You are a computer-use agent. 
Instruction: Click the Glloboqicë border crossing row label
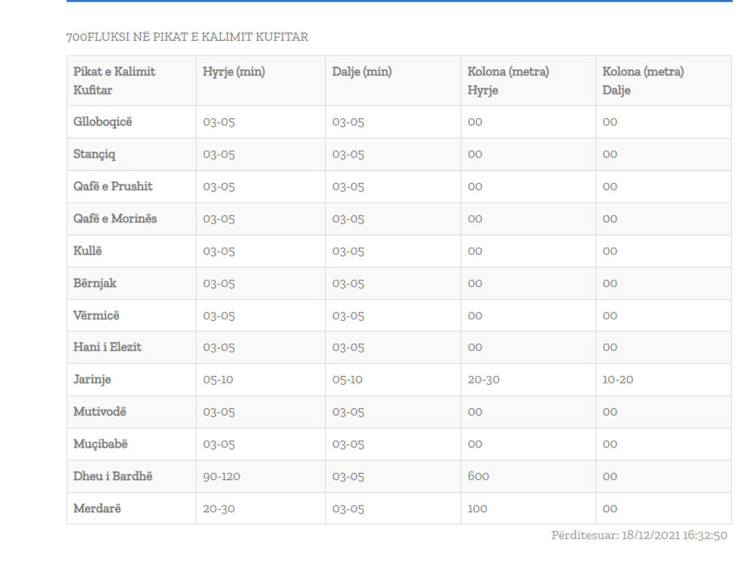click(102, 122)
